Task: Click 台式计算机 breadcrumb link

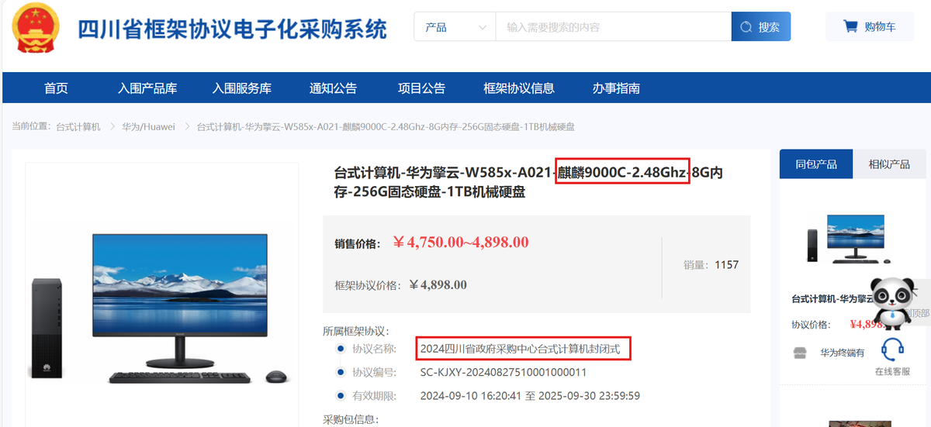Action: [78, 126]
